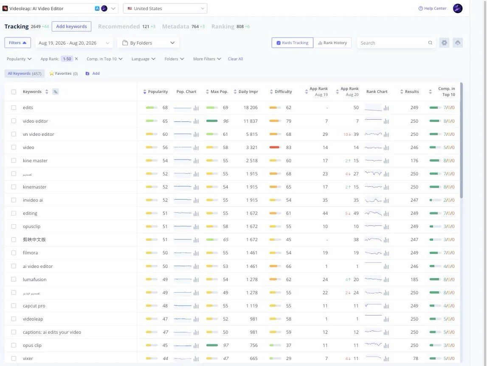Click the translate keywords icon

[55, 92]
